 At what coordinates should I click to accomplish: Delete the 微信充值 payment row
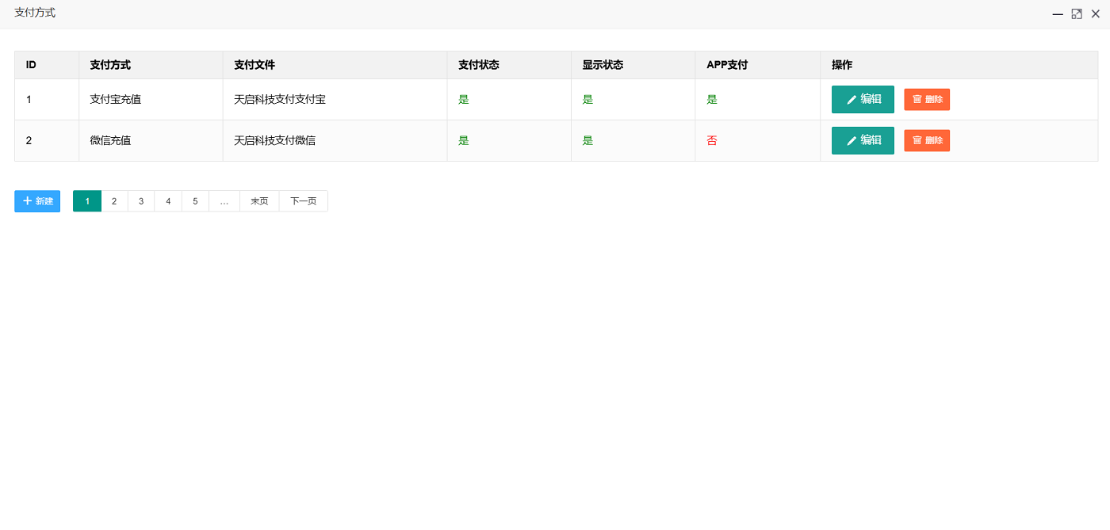(x=927, y=141)
